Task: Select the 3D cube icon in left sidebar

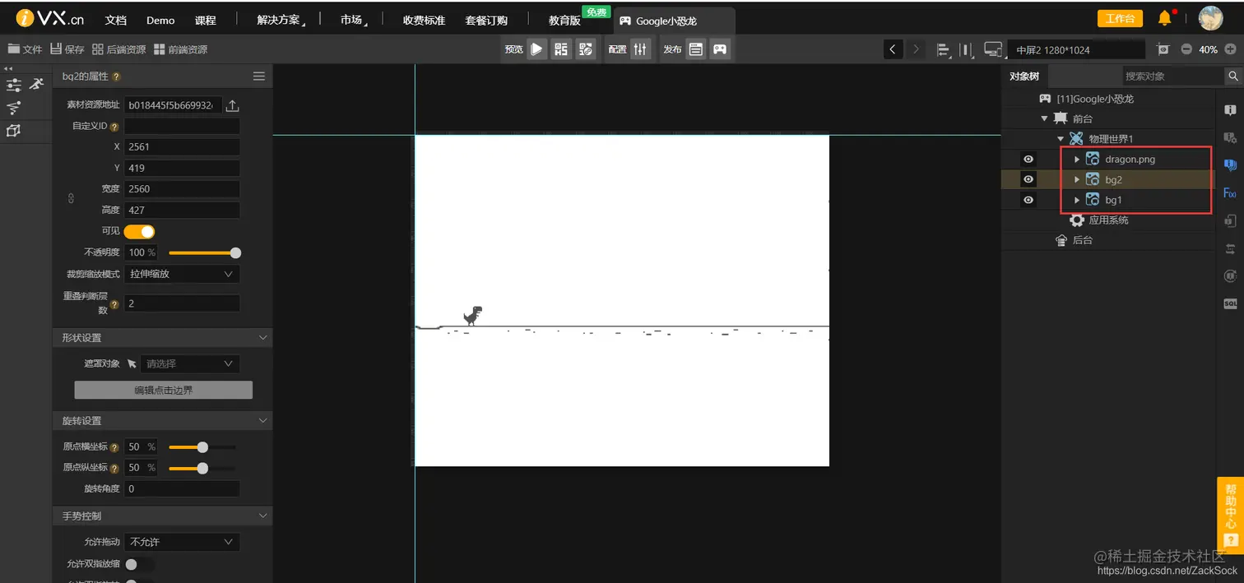Action: click(x=14, y=131)
